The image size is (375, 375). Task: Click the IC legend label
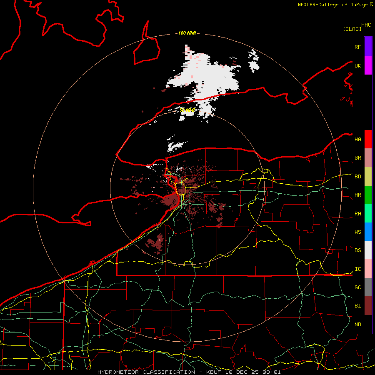click(357, 269)
